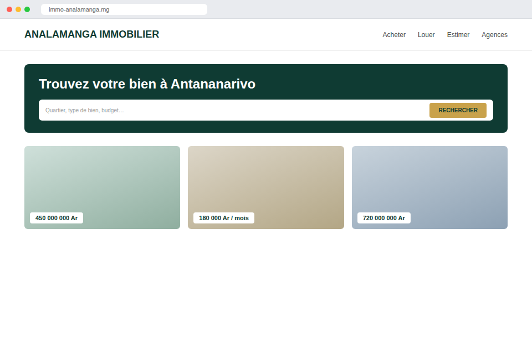Open the Acheter navigation link
This screenshot has width=532, height=354.
point(394,34)
